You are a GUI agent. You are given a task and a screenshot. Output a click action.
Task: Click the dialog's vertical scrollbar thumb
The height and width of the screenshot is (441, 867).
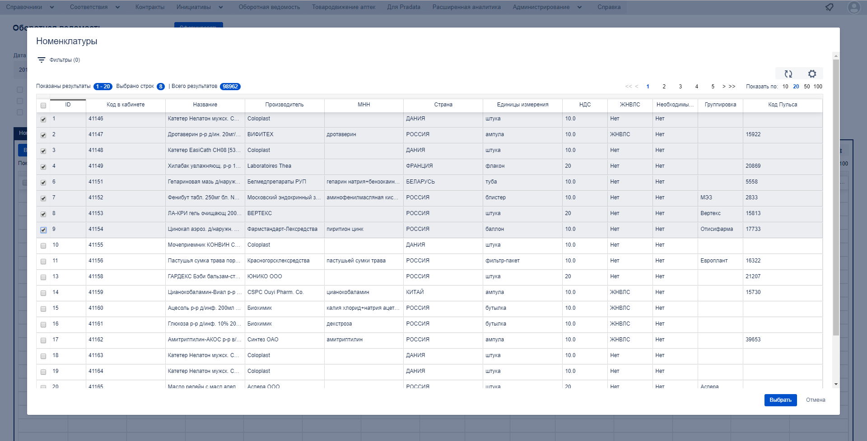click(x=836, y=198)
